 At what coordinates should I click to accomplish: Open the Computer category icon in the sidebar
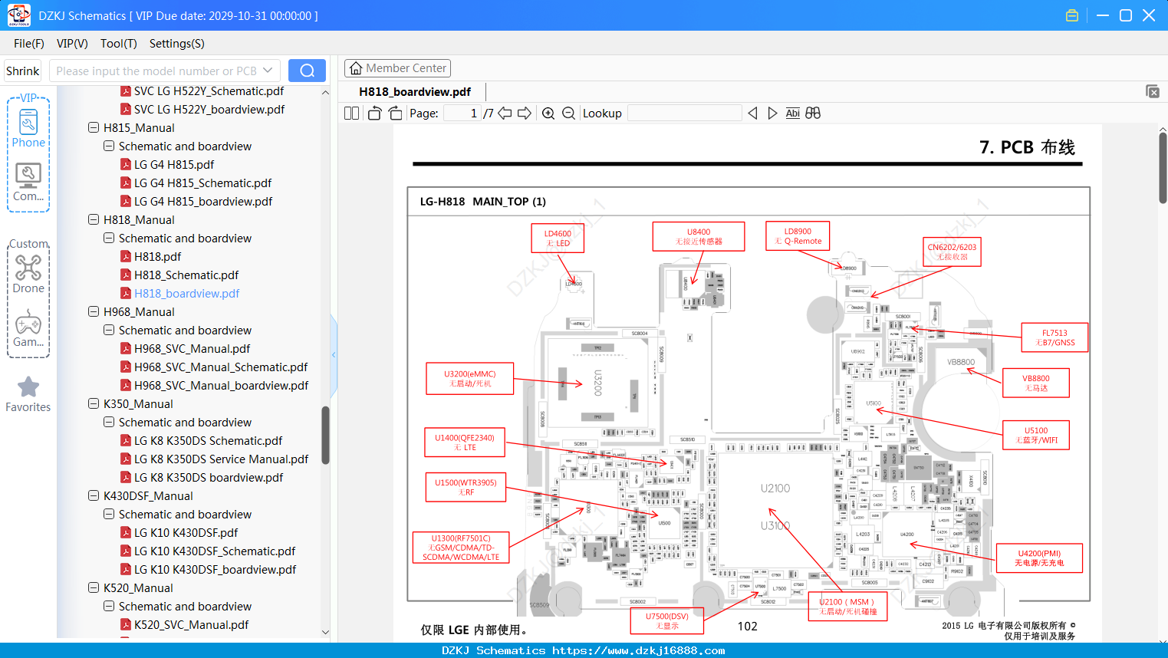(x=28, y=183)
